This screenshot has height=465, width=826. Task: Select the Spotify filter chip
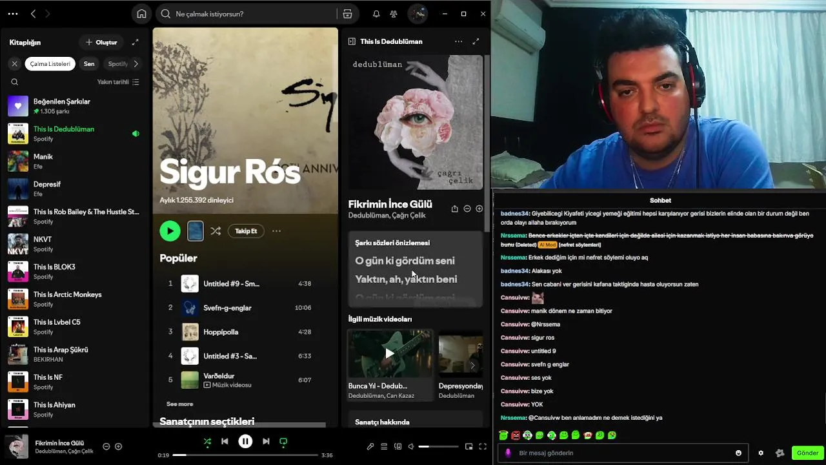click(117, 64)
